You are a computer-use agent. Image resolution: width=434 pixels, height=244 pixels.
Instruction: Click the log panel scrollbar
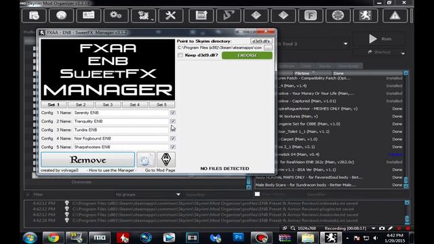tap(407, 211)
